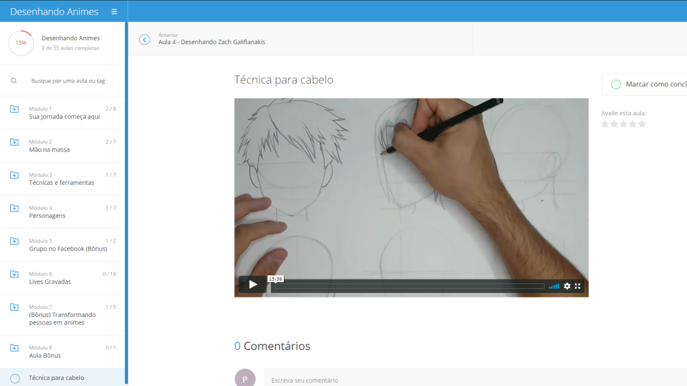Click the folder icon for Módulo 6
This screenshot has height=386, width=687.
(15, 274)
